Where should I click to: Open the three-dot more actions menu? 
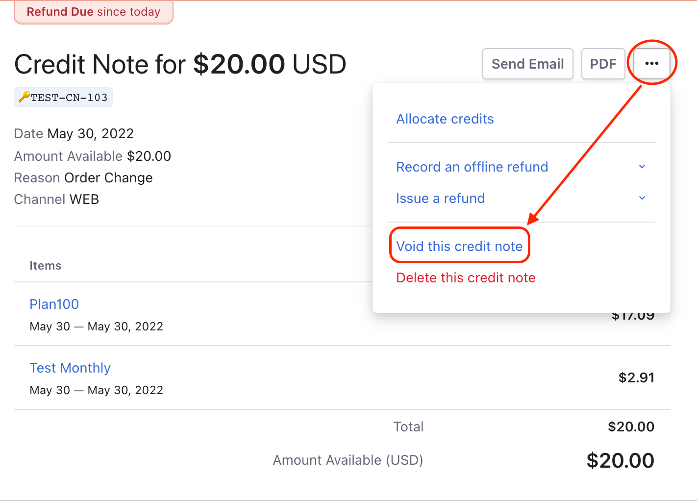pos(652,64)
